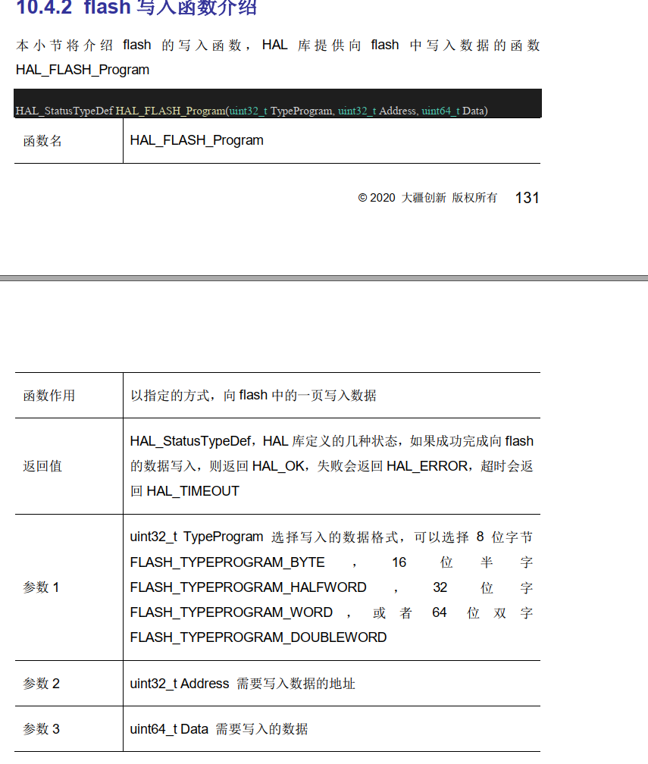Click 'uint32_t Address 需要写入数据的地址'
The image size is (648, 764).
click(243, 684)
